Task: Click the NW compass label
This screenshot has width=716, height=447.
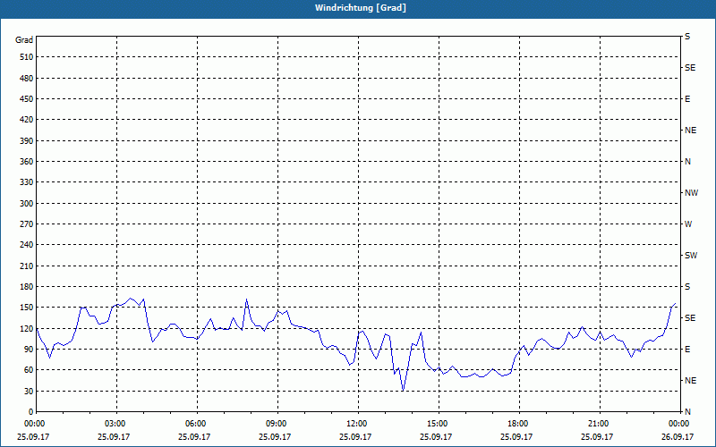Action: click(x=691, y=193)
